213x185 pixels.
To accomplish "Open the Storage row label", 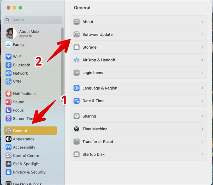I will [x=89, y=47].
